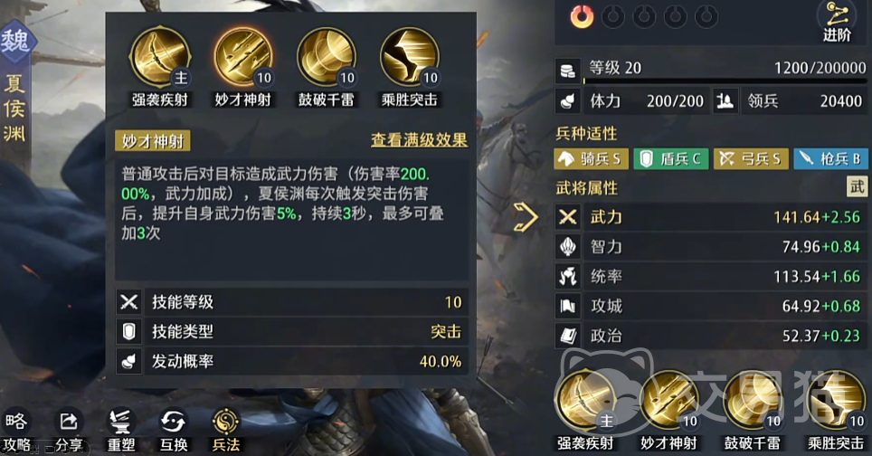The image size is (872, 456).
Task: Open the 兵法 tactics icon
Action: point(226,430)
